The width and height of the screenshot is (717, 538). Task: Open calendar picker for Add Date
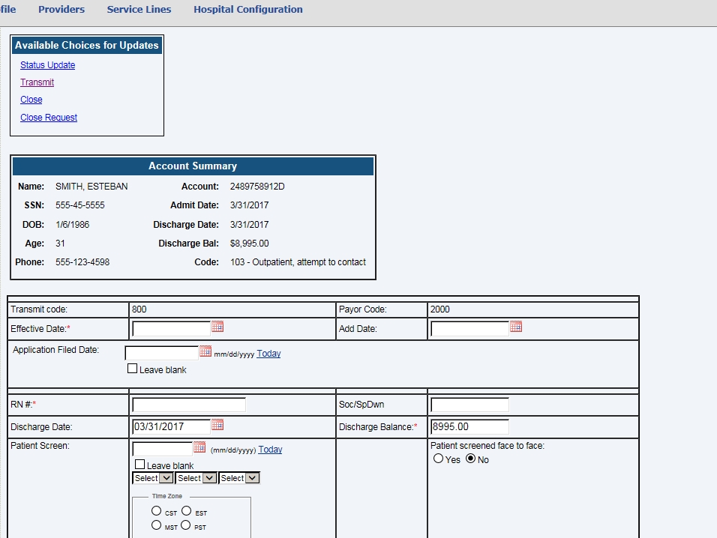click(516, 327)
